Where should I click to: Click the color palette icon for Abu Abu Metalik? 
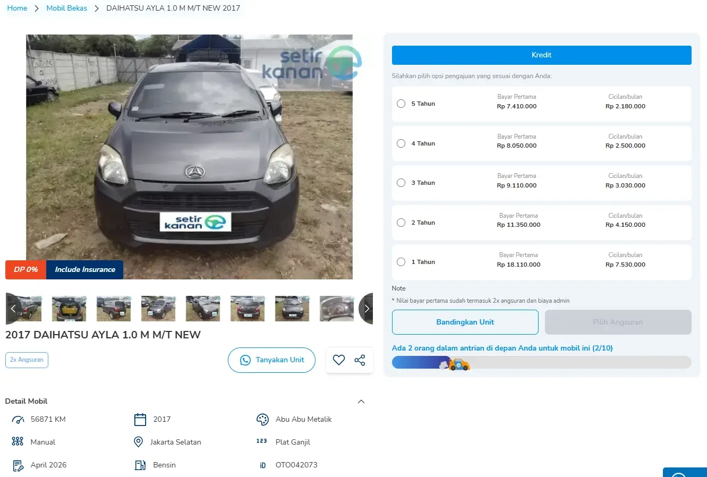[262, 420]
